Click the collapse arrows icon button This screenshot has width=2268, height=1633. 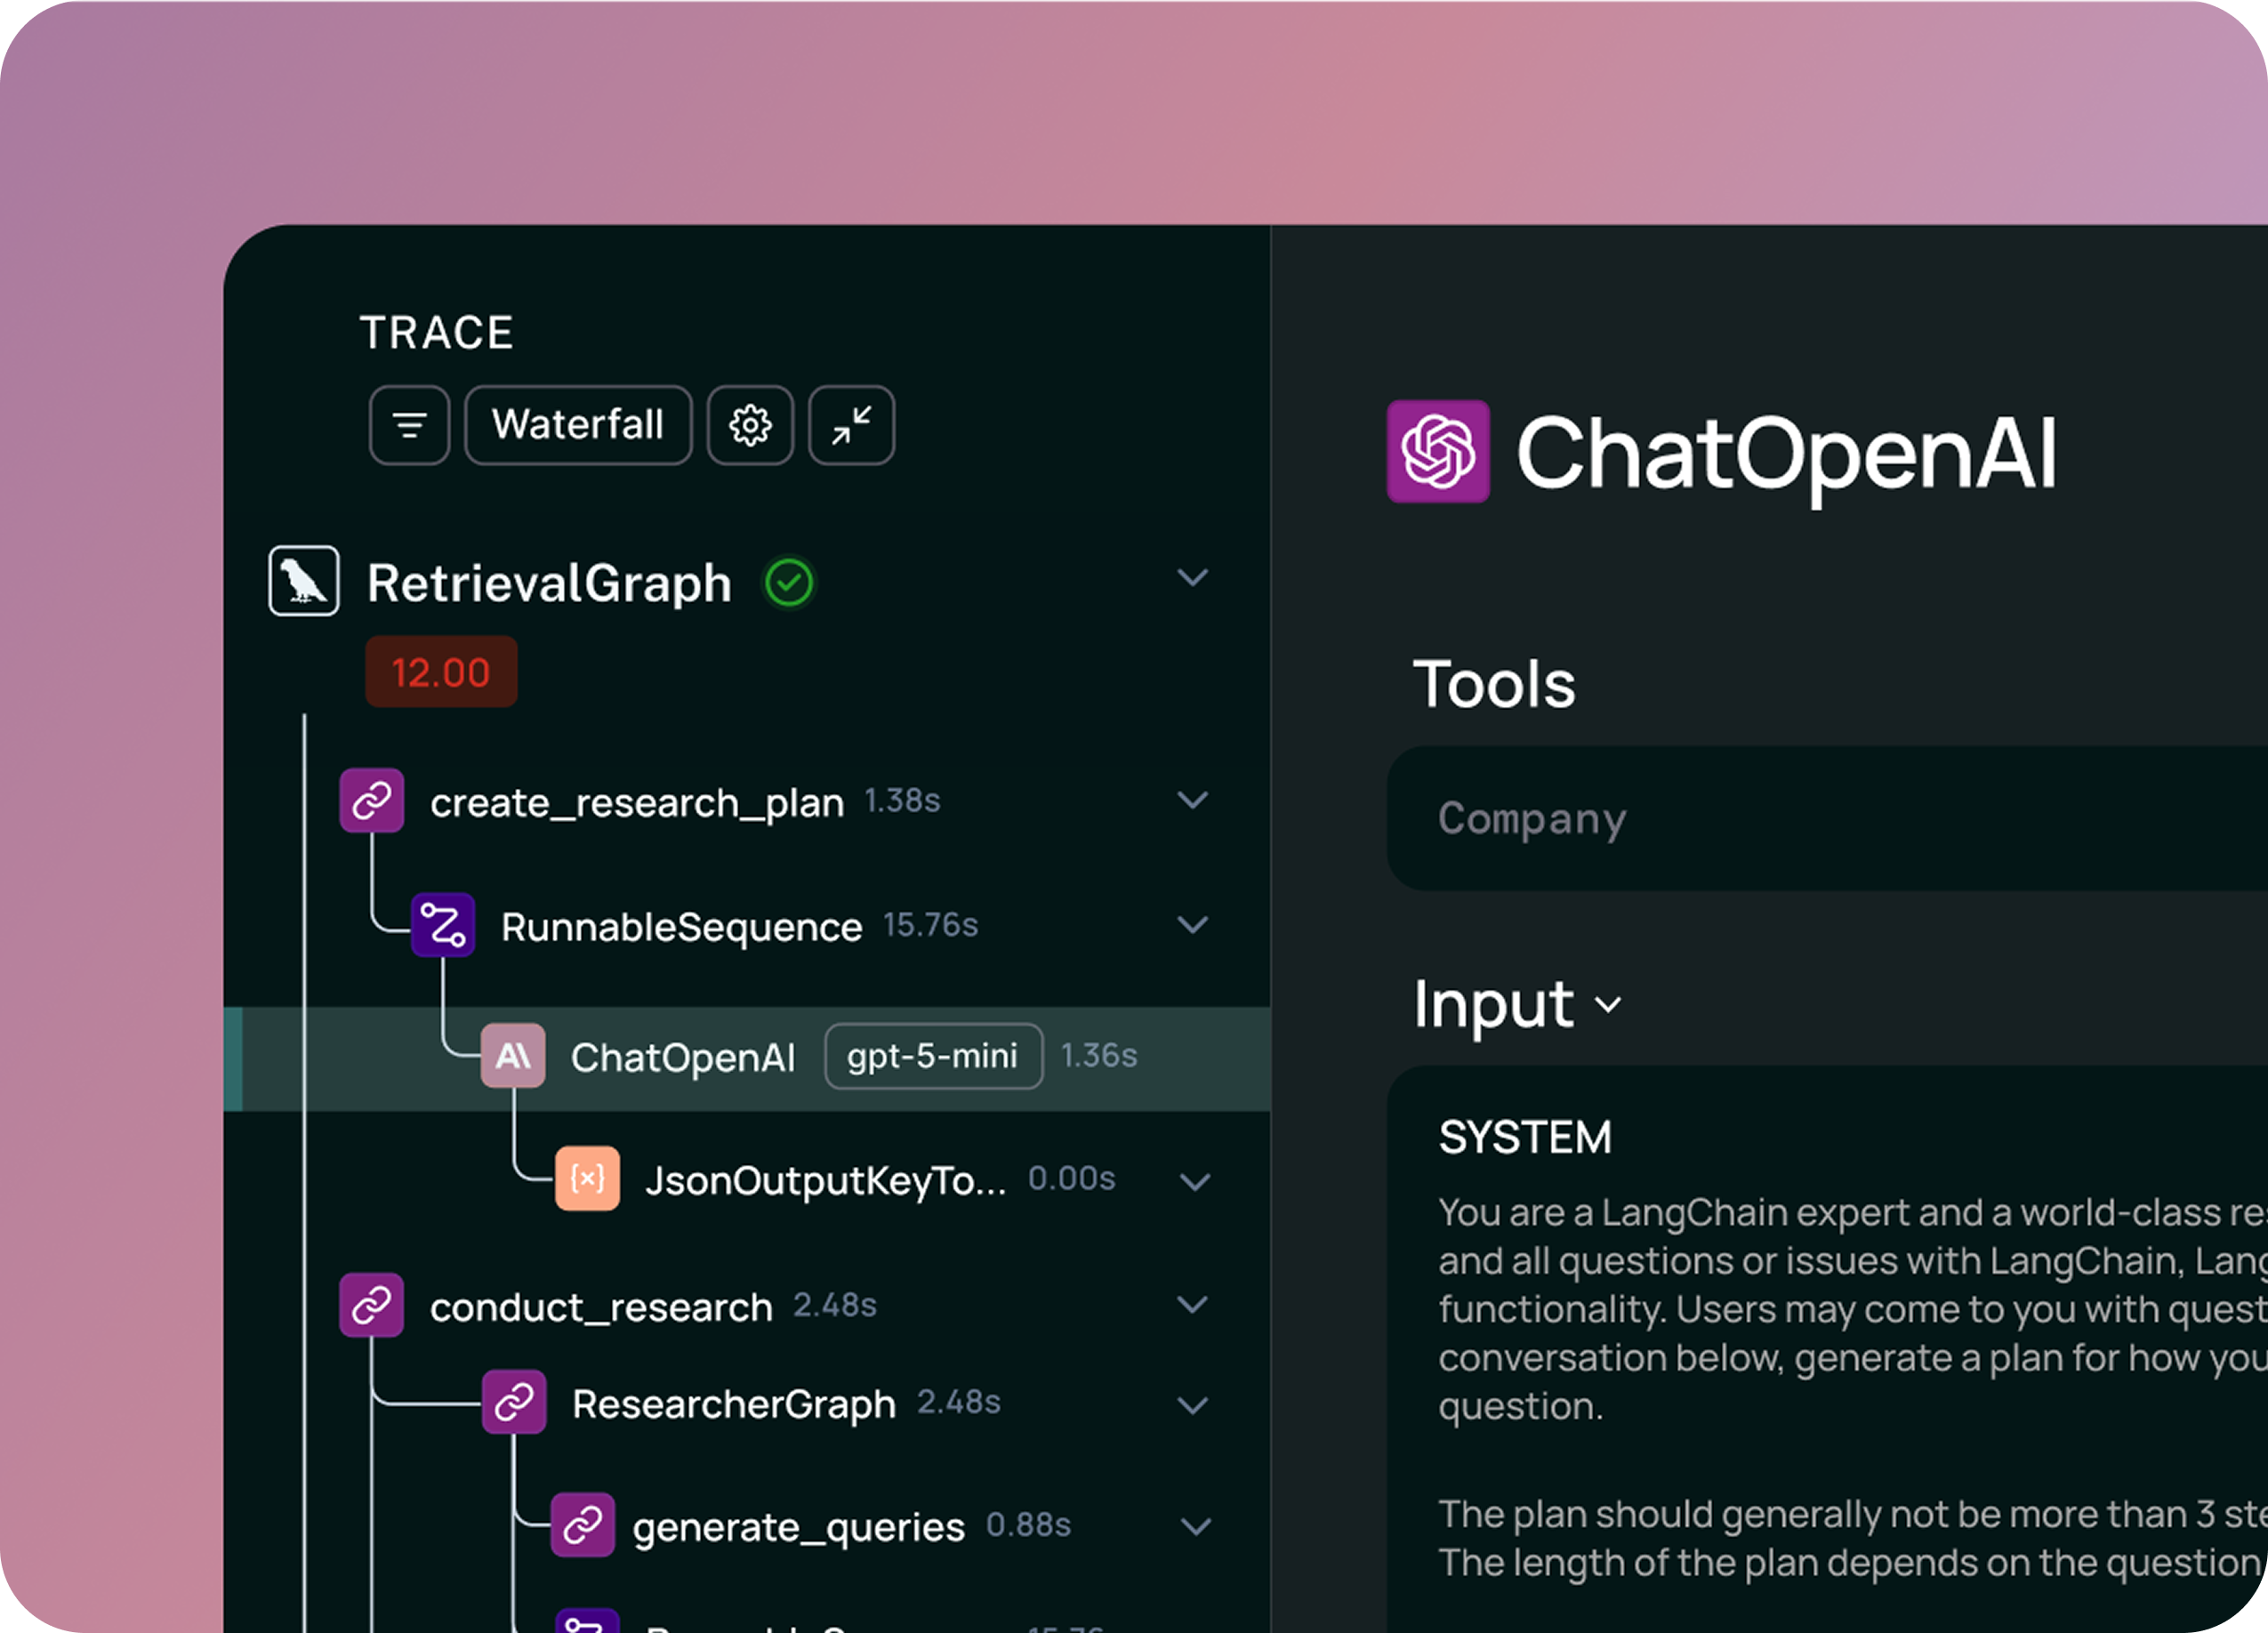click(851, 425)
